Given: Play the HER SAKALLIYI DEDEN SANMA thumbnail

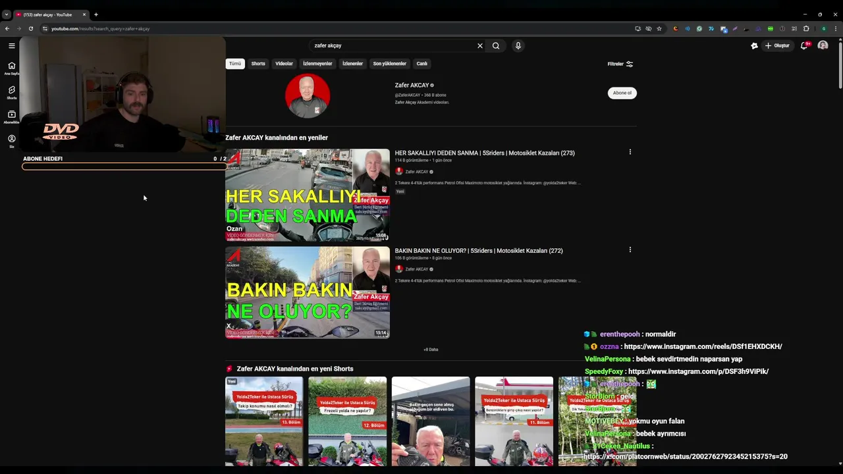Looking at the screenshot, I should (308, 195).
